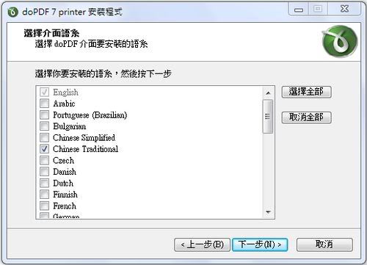This screenshot has height=265, width=367.
Task: Click the Finnish label text
Action: click(65, 195)
